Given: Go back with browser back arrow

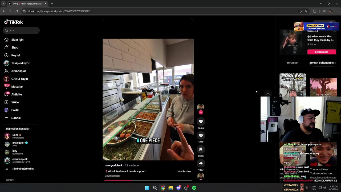Looking at the screenshot, I should point(4,11).
